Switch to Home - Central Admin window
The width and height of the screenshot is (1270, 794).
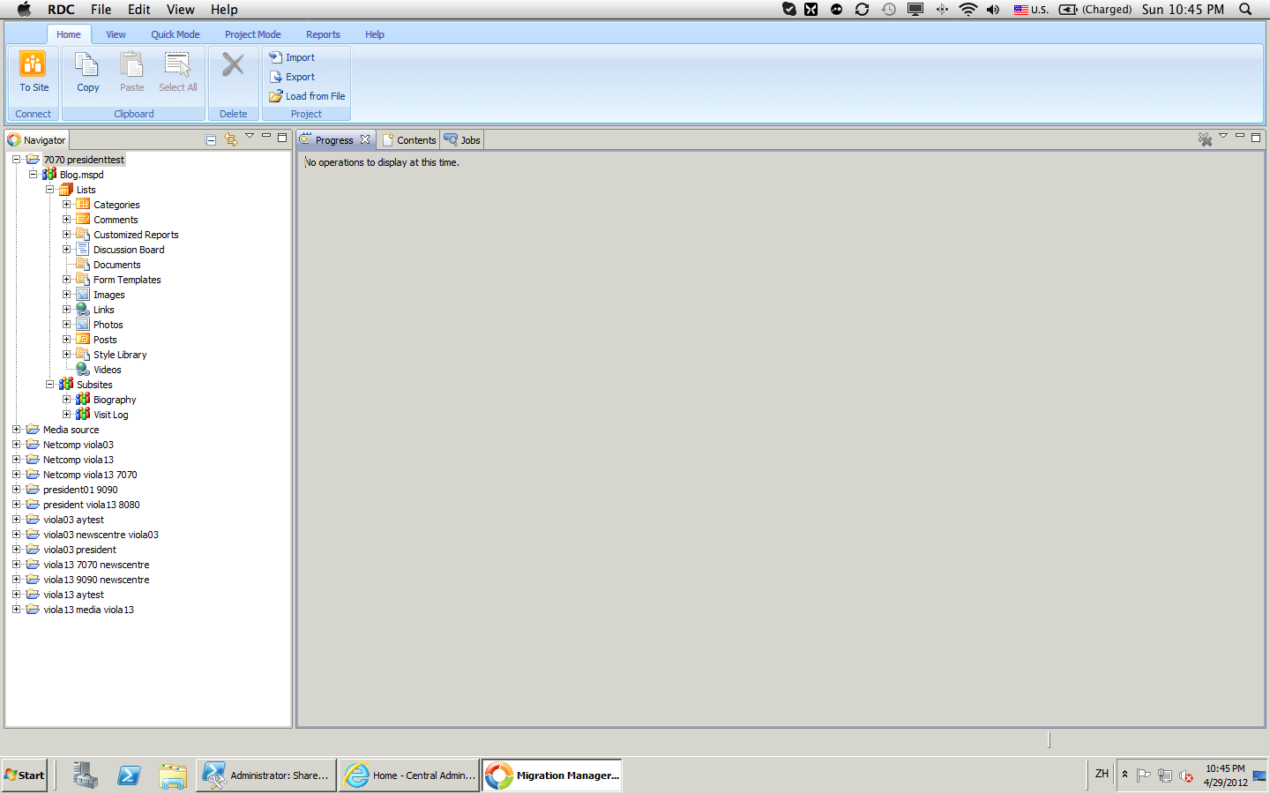[410, 775]
